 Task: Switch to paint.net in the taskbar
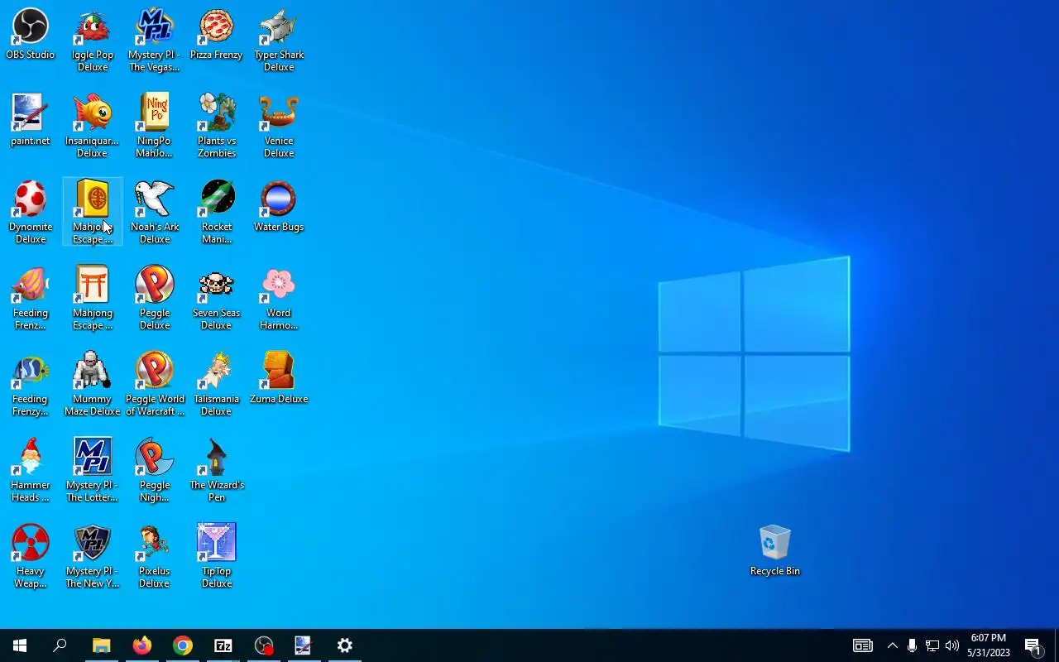coord(304,645)
